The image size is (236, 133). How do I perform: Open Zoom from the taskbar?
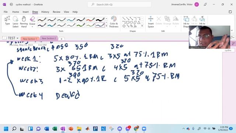point(144,129)
